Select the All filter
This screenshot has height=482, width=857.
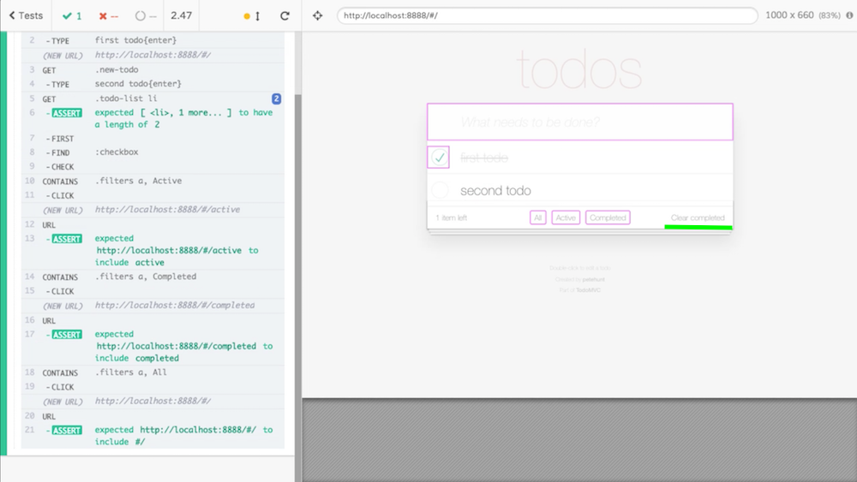point(538,217)
